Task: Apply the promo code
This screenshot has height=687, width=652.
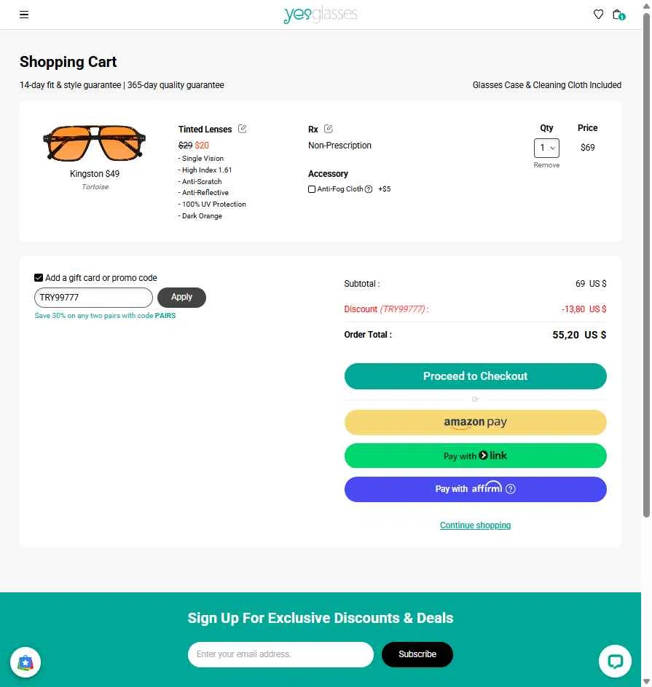Action: pos(181,297)
